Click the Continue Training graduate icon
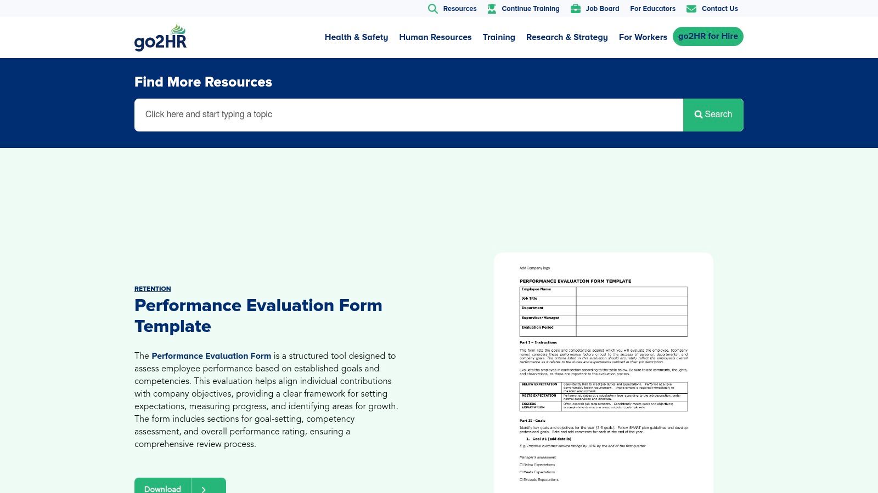This screenshot has width=878, height=493. [492, 9]
